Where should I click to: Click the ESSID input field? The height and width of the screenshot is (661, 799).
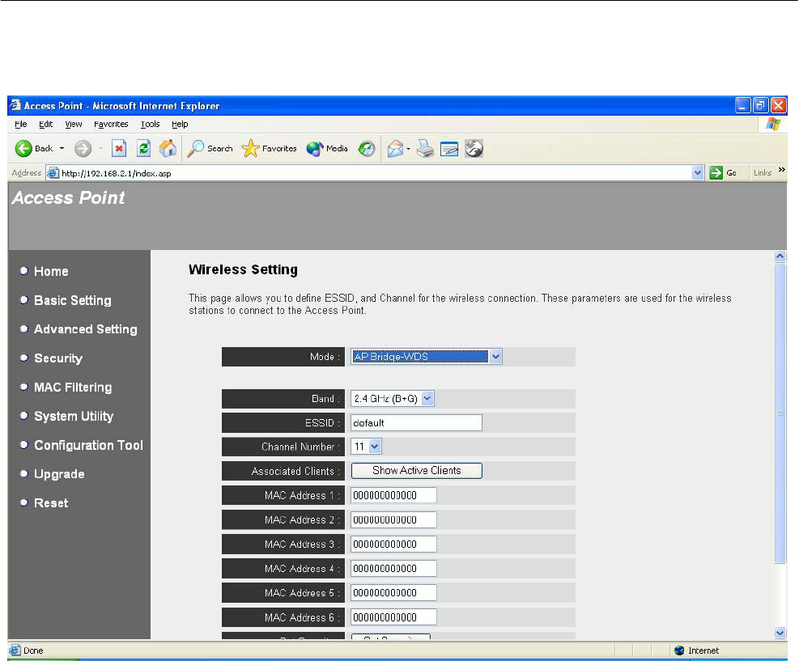(416, 422)
